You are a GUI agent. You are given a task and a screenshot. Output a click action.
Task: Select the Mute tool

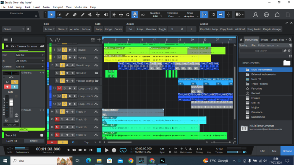(x=90, y=15)
